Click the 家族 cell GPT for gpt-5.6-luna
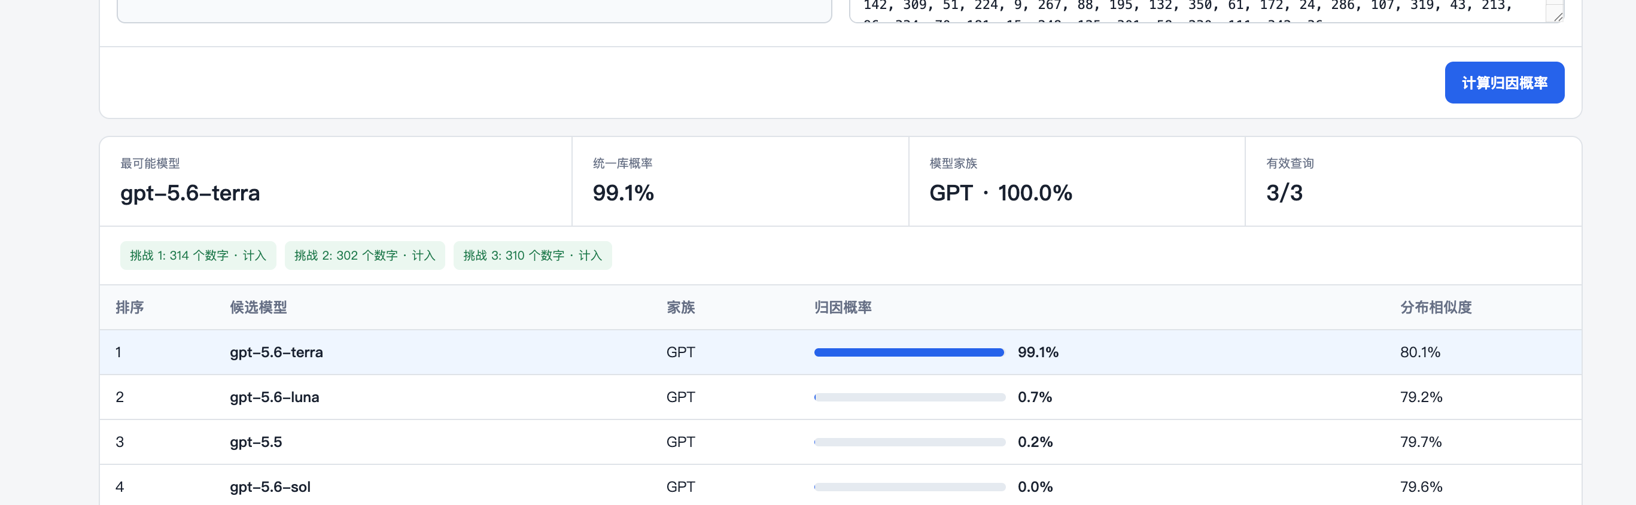This screenshot has width=1636, height=505. [681, 397]
